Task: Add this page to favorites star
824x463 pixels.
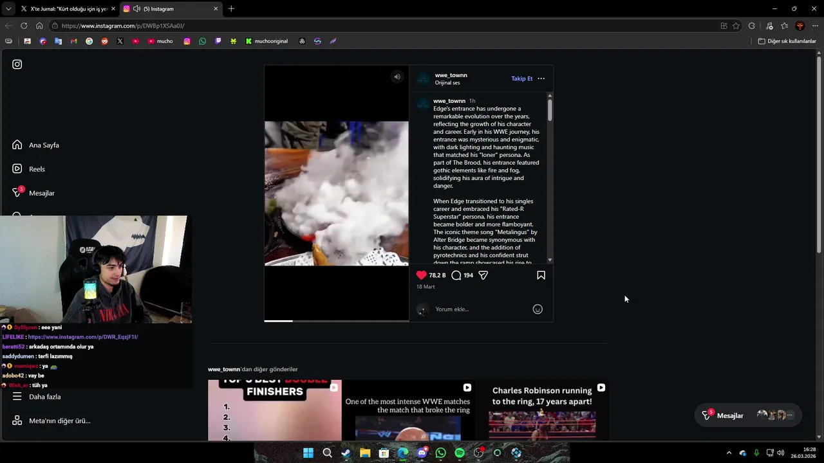Action: [736, 26]
